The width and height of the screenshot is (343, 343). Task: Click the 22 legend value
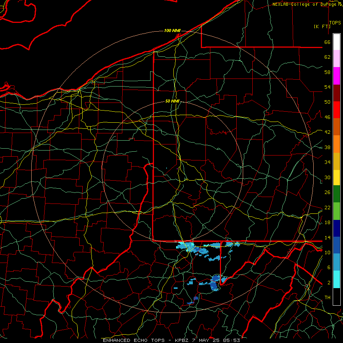click(x=327, y=207)
